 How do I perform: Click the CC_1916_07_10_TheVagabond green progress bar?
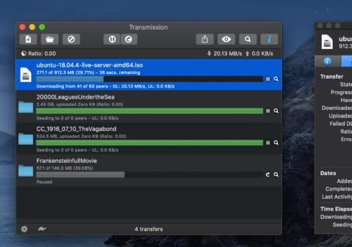pos(150,143)
